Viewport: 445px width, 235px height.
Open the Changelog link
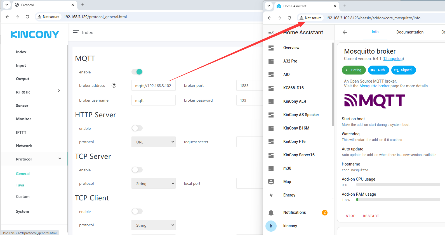pyautogui.click(x=393, y=59)
